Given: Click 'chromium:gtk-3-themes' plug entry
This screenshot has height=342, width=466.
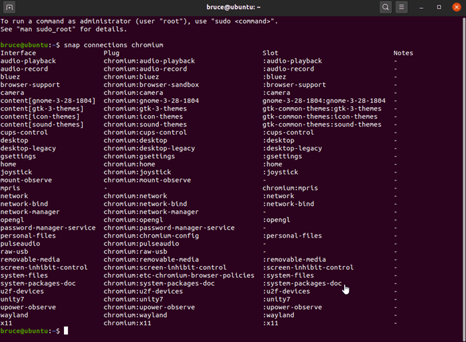Looking at the screenshot, I should (145, 109).
